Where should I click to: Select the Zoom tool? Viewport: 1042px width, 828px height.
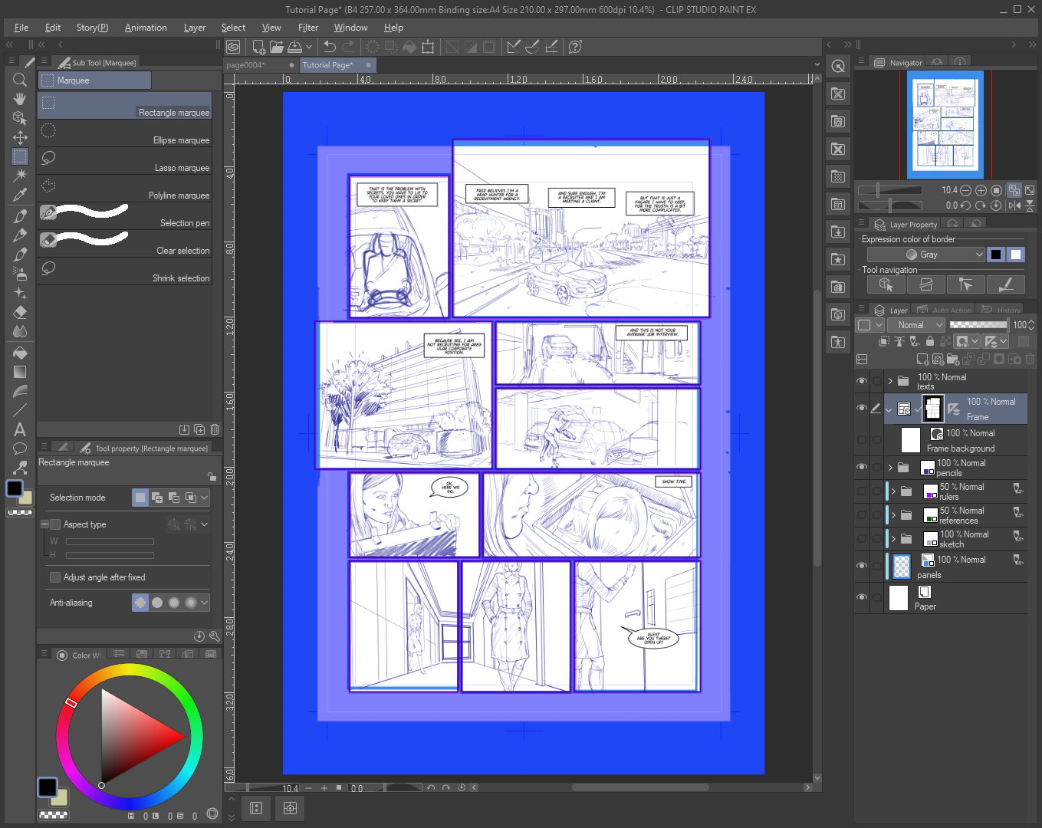[x=20, y=79]
